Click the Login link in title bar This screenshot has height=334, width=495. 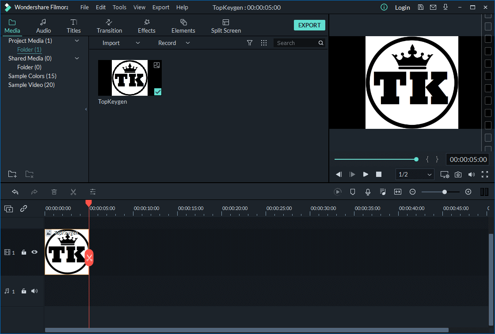pos(402,7)
